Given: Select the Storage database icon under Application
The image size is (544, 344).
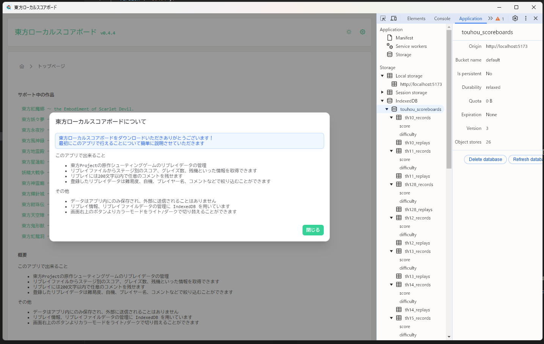Looking at the screenshot, I should coord(390,54).
